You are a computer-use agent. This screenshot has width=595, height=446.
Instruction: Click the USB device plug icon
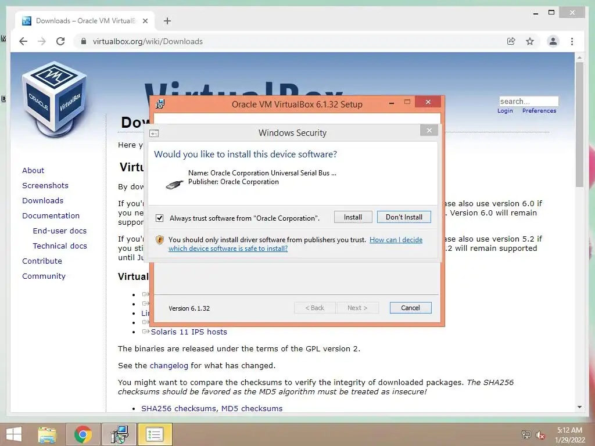click(174, 185)
